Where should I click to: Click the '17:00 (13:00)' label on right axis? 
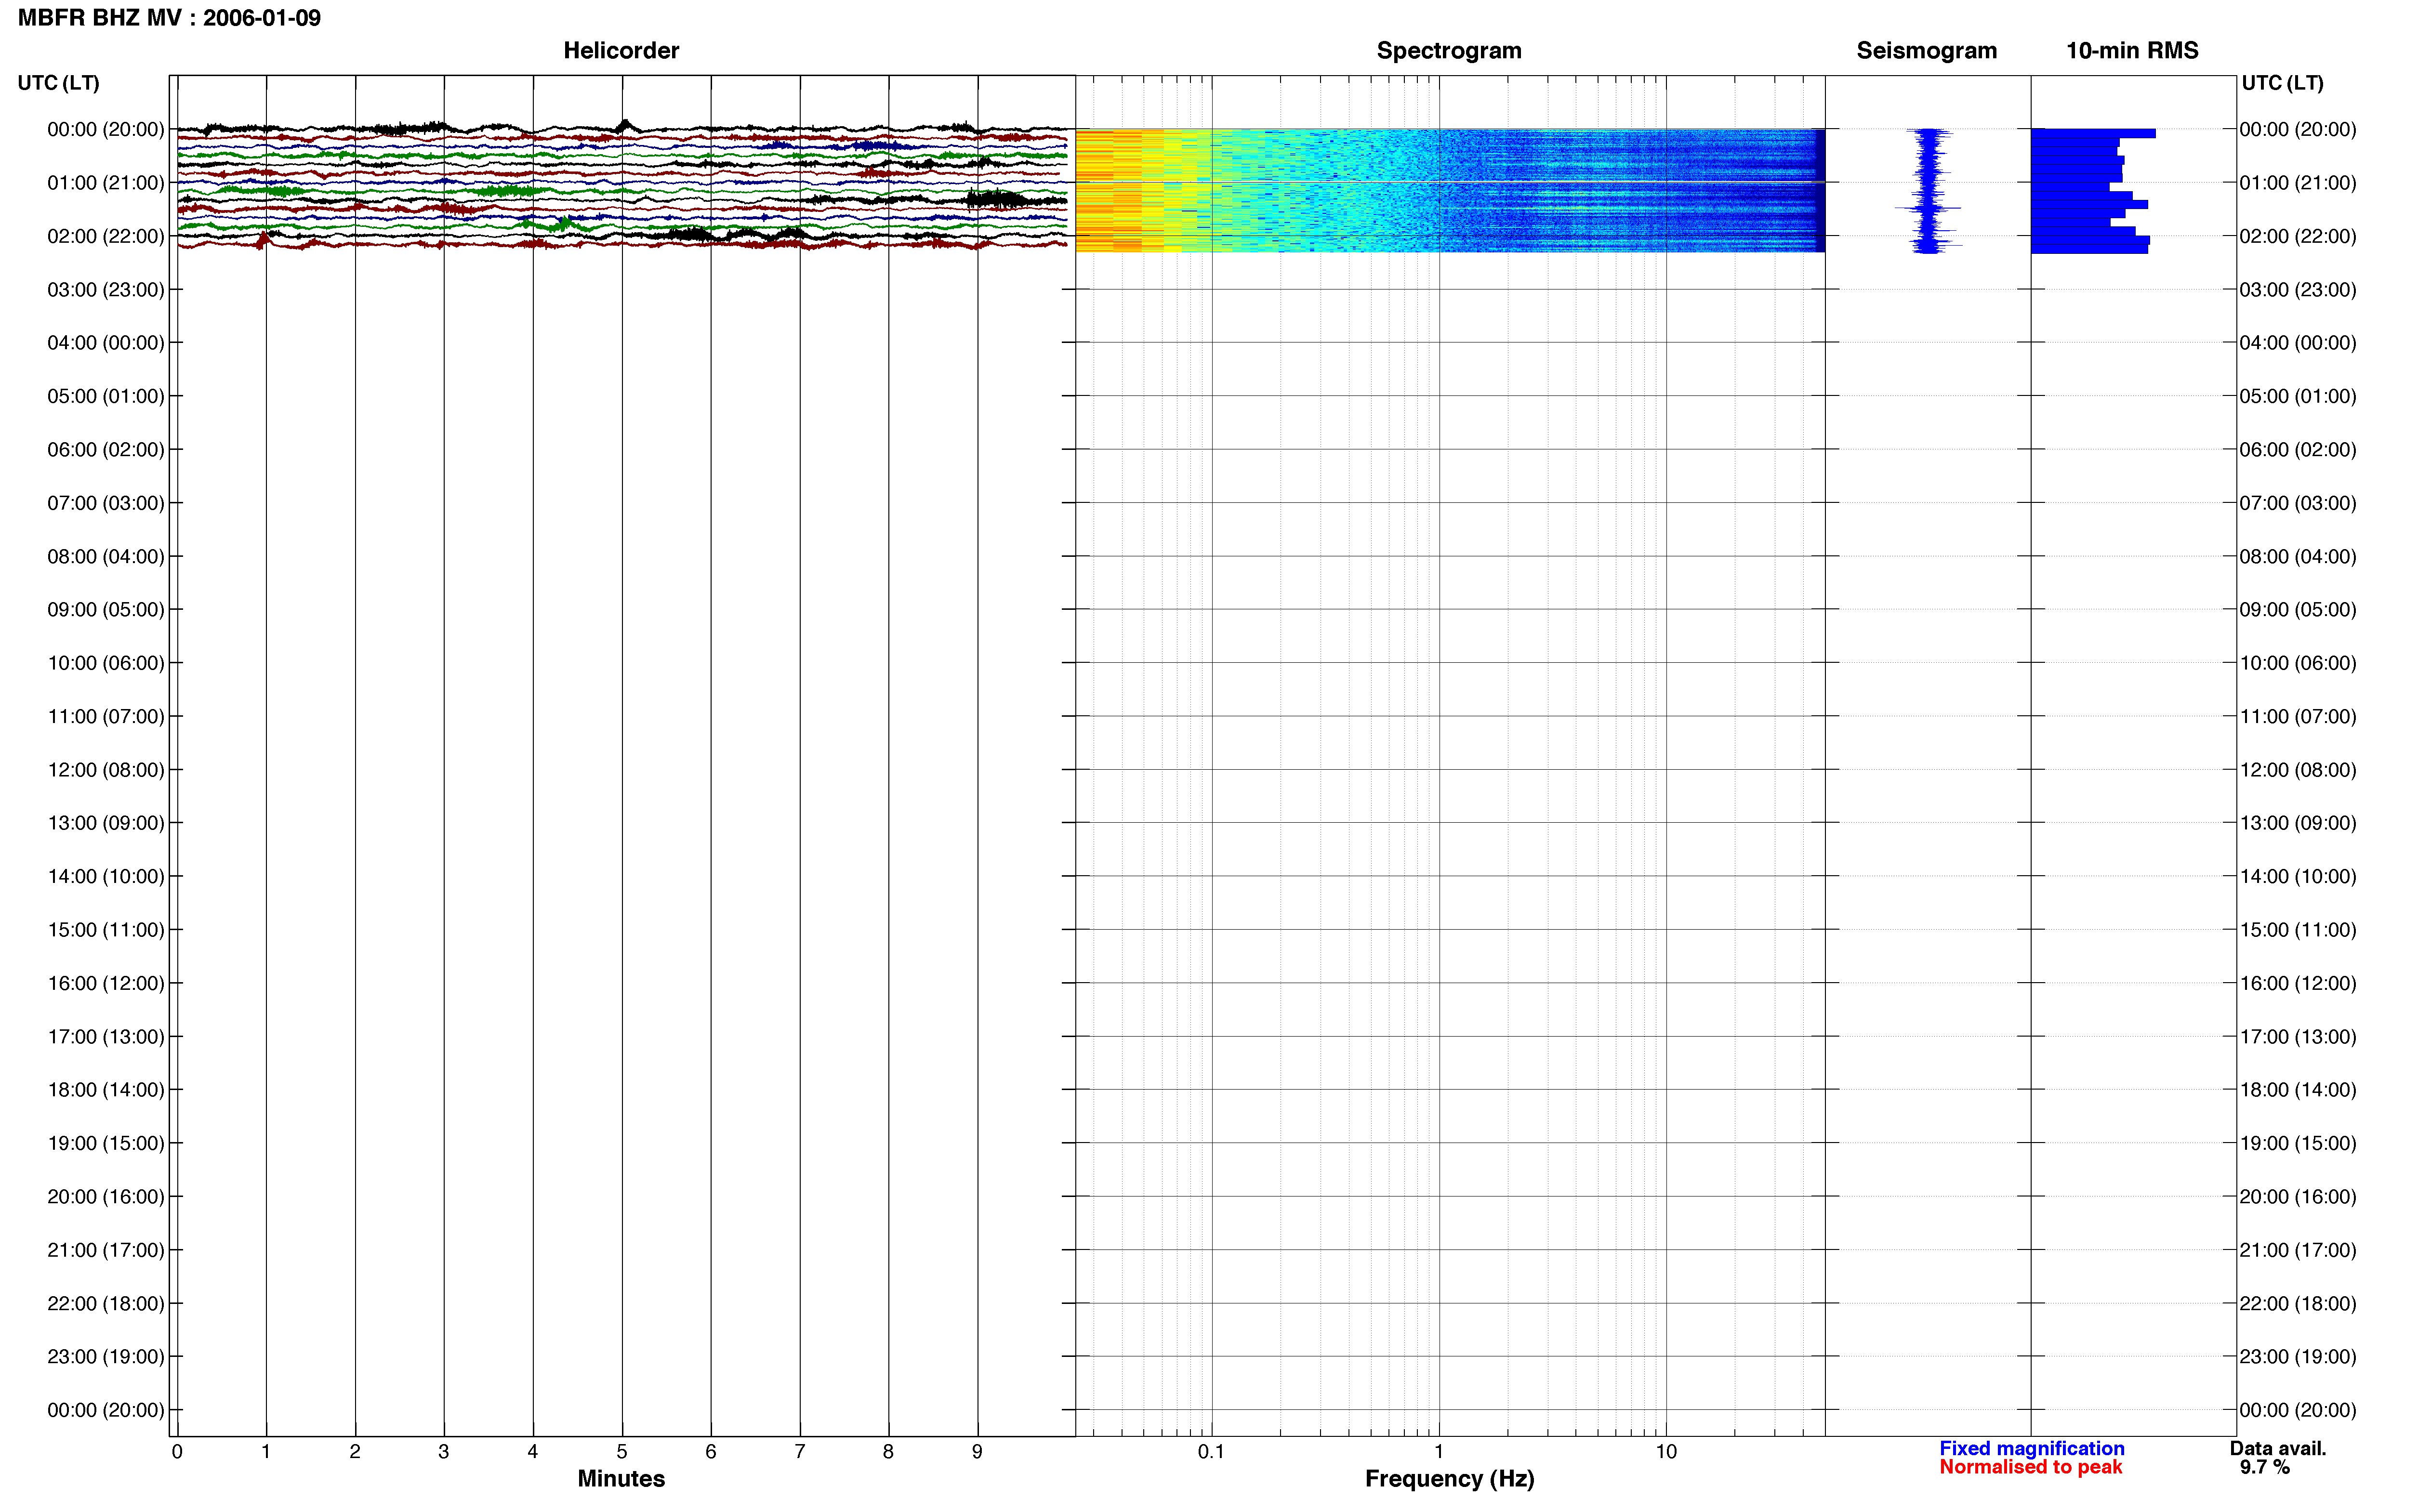[2298, 1037]
